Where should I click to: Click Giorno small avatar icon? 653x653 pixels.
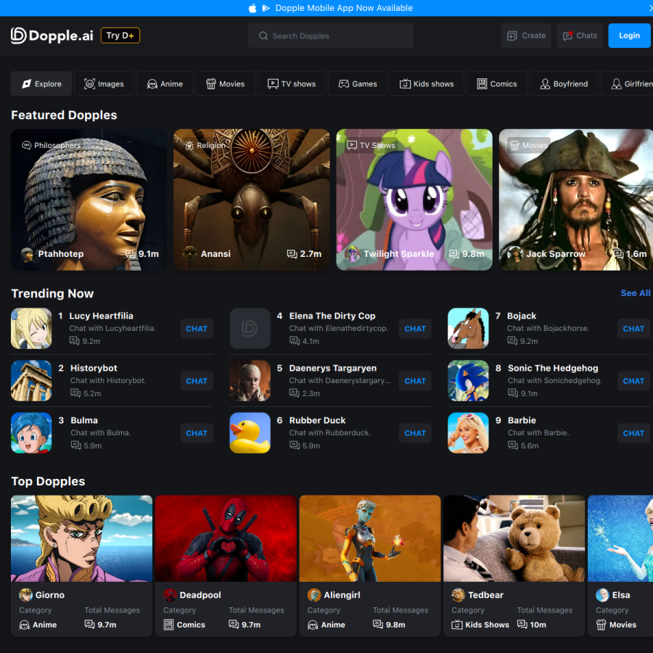tap(25, 595)
